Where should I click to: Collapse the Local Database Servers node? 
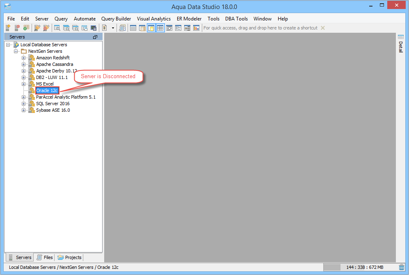[8, 45]
